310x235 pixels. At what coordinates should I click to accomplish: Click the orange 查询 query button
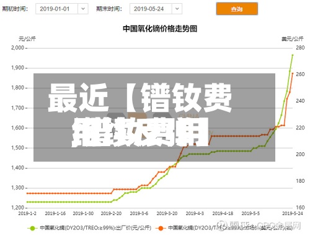point(237,9)
